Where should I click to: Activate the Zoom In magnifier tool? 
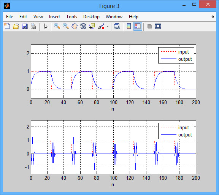pos(57,26)
